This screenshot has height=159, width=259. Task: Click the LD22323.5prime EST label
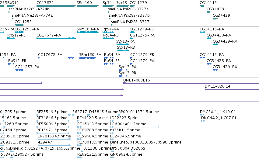click(x=125, y=118)
